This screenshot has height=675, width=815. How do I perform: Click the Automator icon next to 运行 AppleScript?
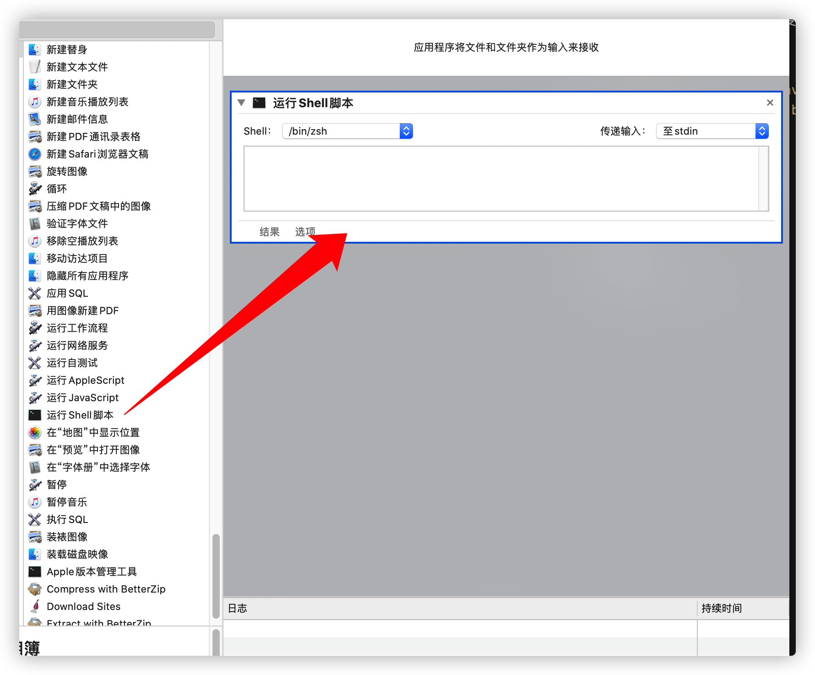[35, 380]
